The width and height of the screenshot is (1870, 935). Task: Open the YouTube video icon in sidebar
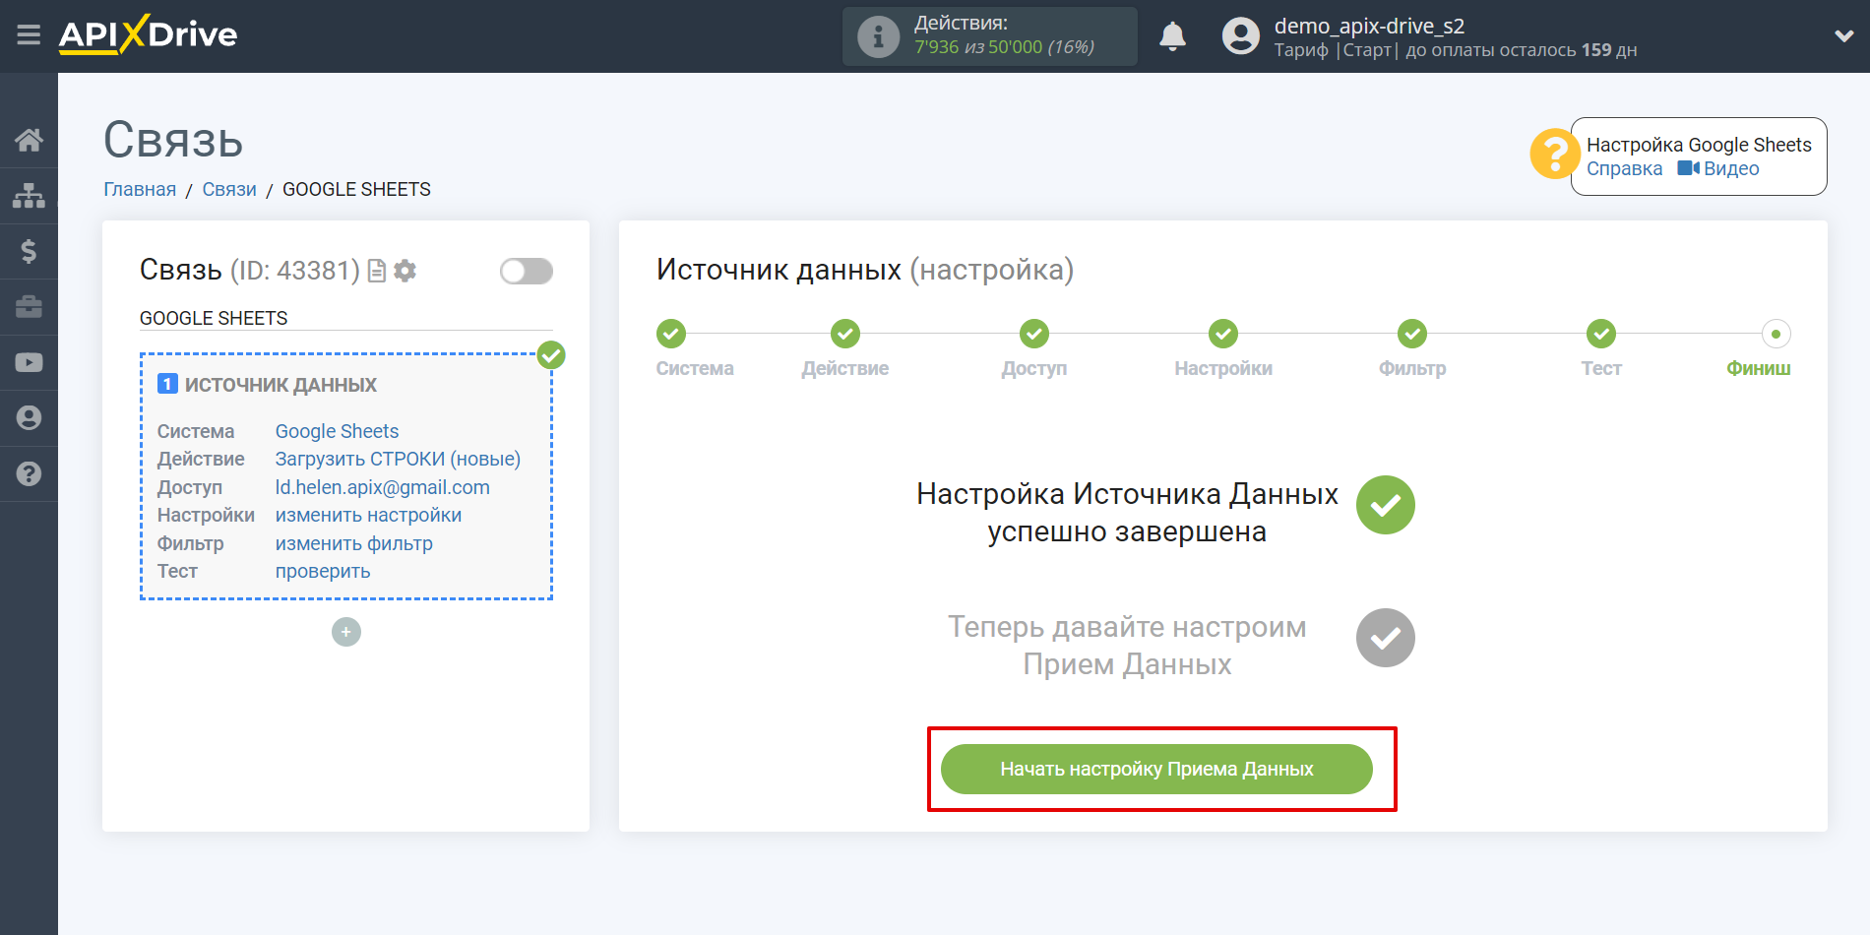(29, 362)
